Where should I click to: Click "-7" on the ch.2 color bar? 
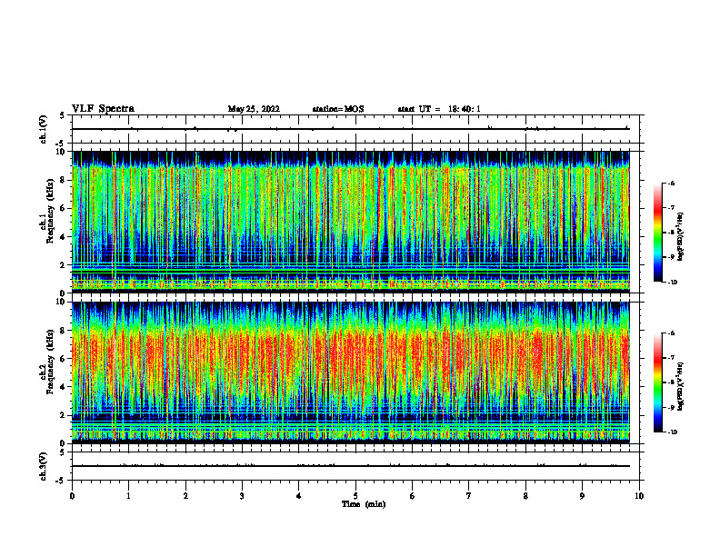pos(671,358)
